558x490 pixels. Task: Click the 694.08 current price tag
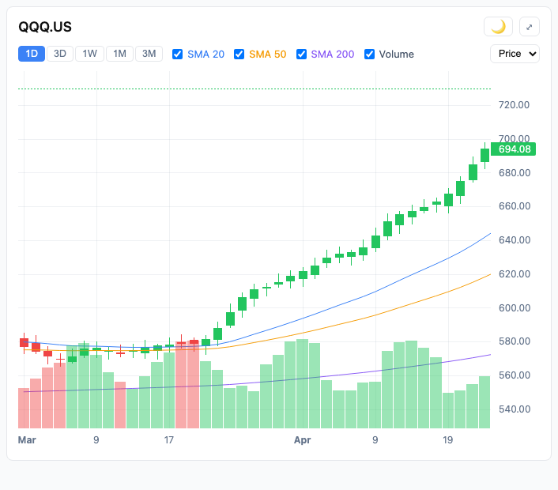tap(513, 149)
